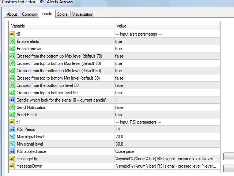Click icon for Crossed from the bottom up level 50

12,85
